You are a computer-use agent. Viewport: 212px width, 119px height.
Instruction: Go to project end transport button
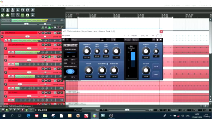point(19,110)
